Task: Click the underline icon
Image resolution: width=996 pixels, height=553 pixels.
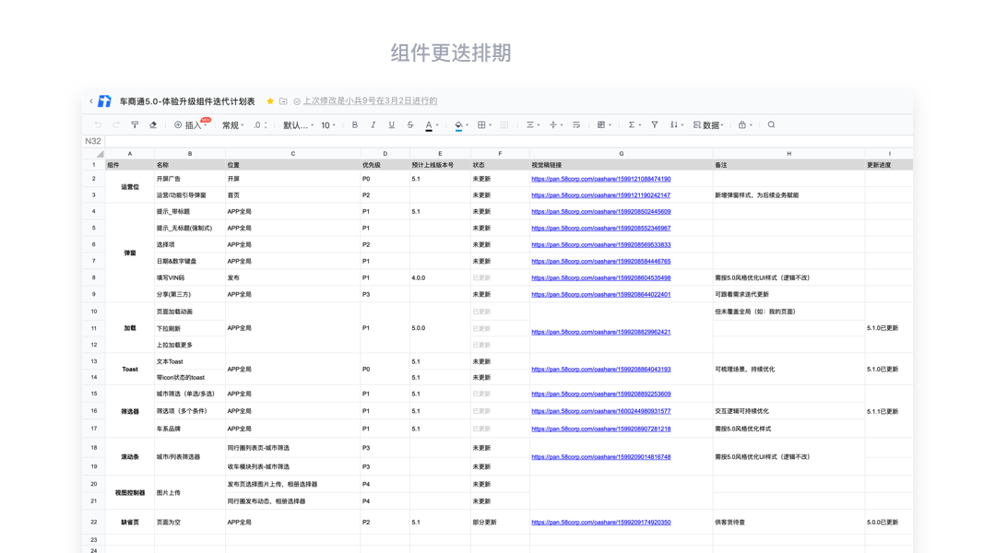Action: pyautogui.click(x=392, y=125)
